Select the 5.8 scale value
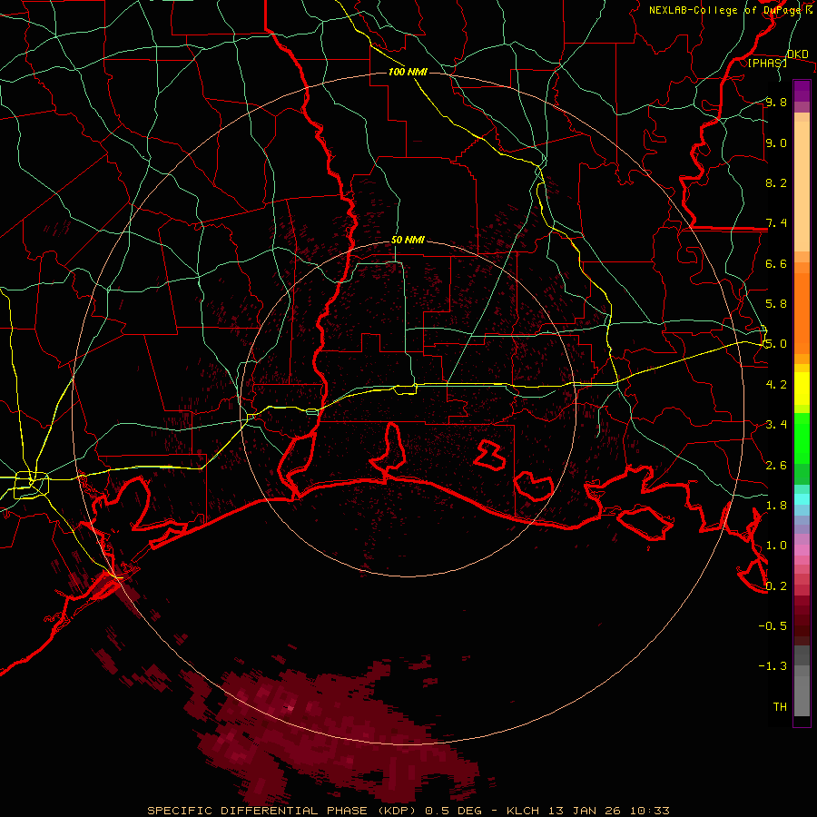The width and height of the screenshot is (817, 817). [x=776, y=304]
